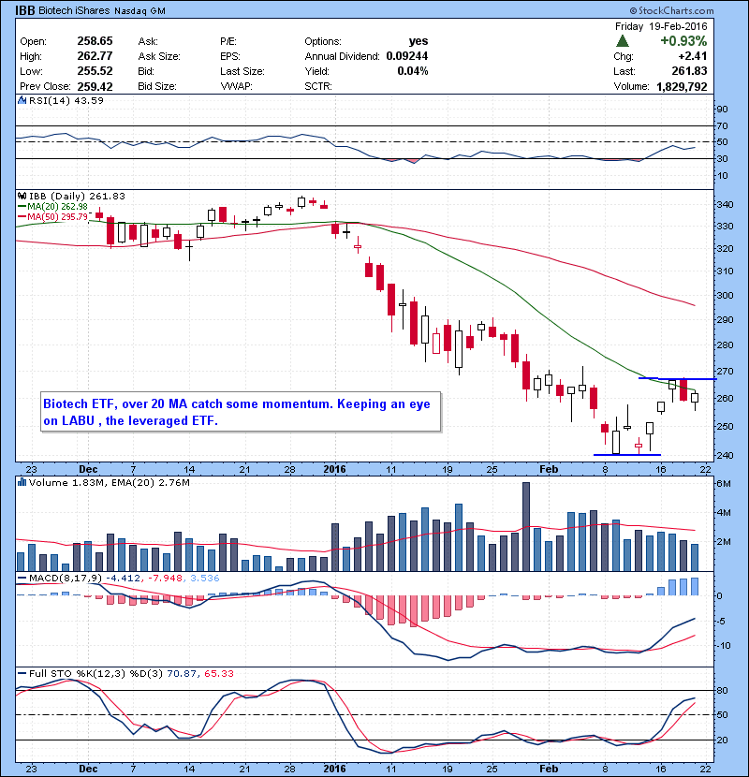Click the Chg value +2.41

[693, 56]
